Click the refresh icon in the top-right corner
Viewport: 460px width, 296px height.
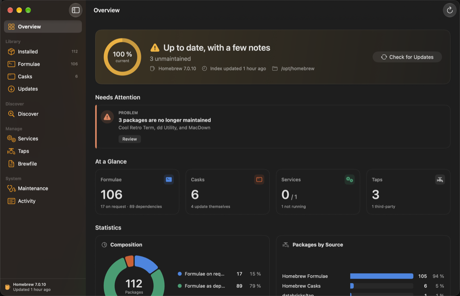(x=449, y=10)
